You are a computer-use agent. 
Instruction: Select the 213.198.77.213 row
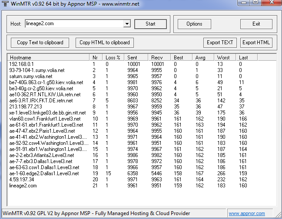(x=142, y=107)
